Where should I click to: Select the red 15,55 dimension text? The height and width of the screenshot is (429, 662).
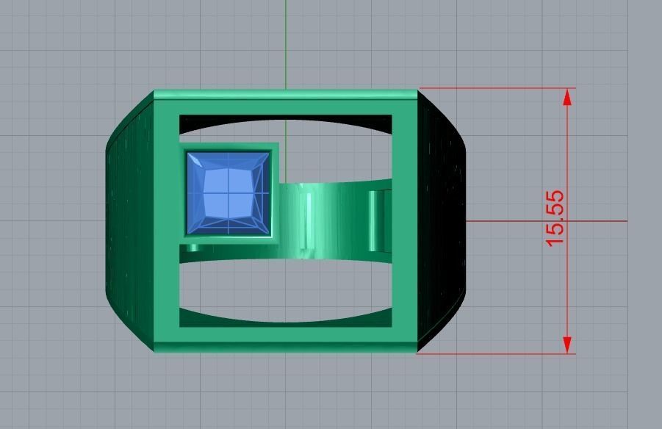[x=555, y=218]
